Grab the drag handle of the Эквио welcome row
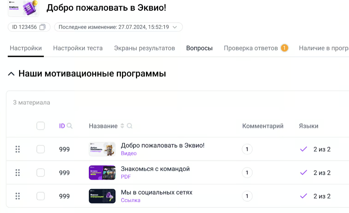Viewport: 349px width, 213px height. click(17, 149)
